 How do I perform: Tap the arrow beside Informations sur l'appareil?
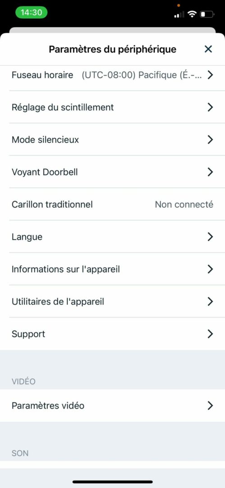pyautogui.click(x=210, y=269)
